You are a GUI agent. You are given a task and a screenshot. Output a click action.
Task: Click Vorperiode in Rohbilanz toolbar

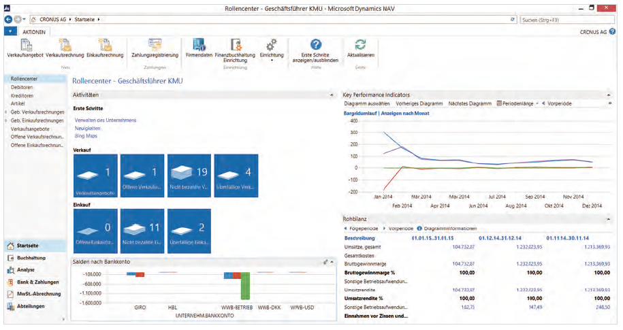(398, 229)
